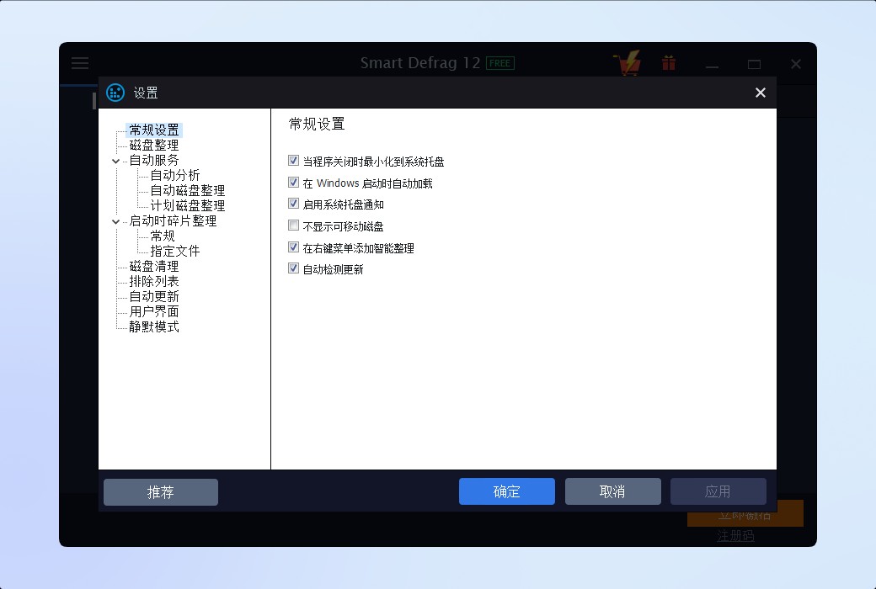This screenshot has width=876, height=589.
Task: Select 用户界面 in the tree
Action: (x=154, y=311)
